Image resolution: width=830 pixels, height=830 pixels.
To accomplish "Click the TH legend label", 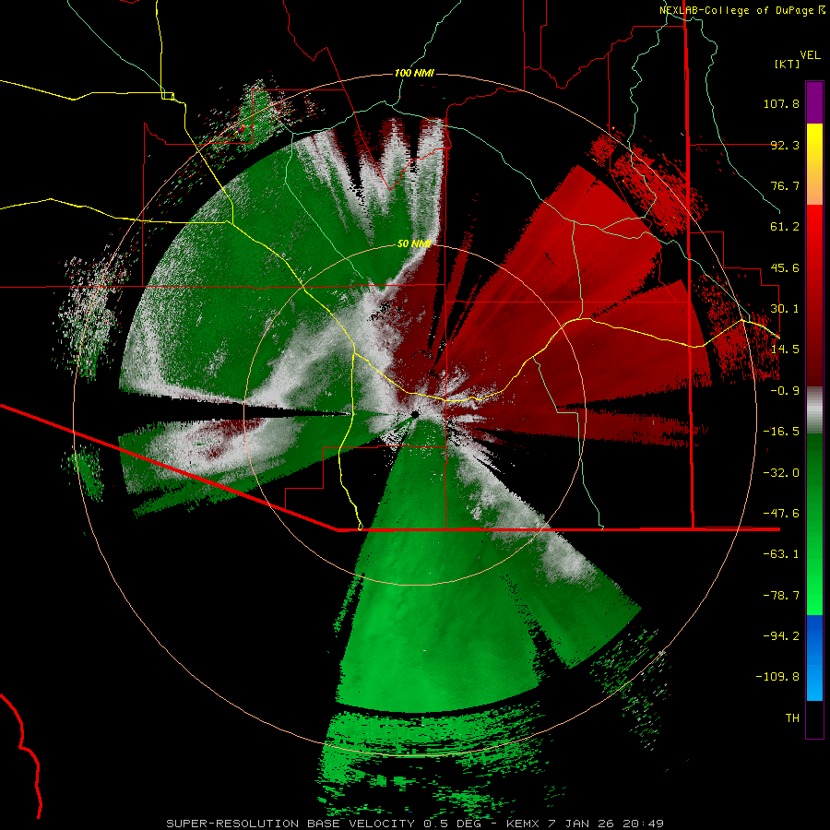I will [x=792, y=718].
